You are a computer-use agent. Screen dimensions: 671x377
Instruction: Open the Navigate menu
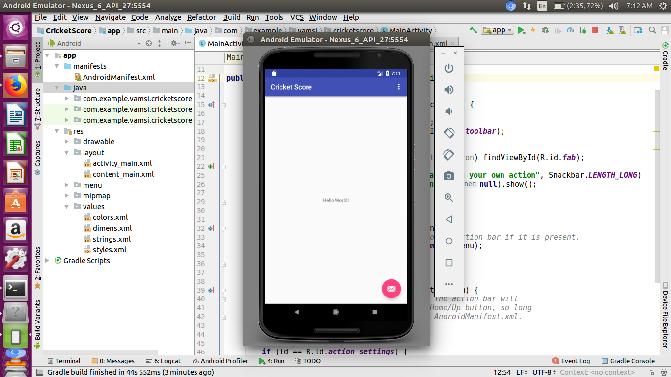point(111,17)
